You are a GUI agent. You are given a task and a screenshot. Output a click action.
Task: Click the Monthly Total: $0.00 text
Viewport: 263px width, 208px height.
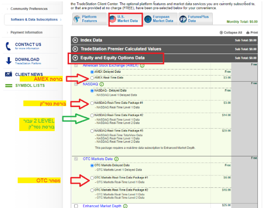[x=242, y=22]
